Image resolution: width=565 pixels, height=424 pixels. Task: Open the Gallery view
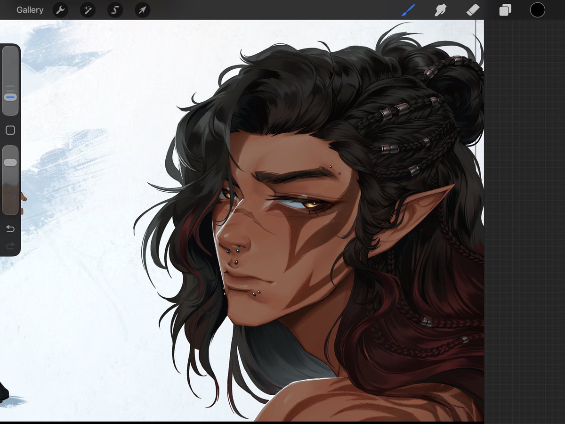[30, 10]
